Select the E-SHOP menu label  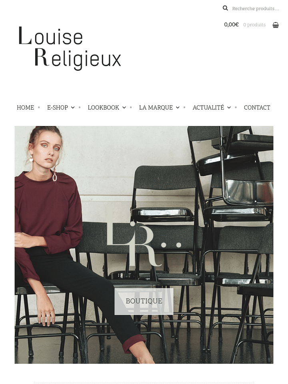58,108
